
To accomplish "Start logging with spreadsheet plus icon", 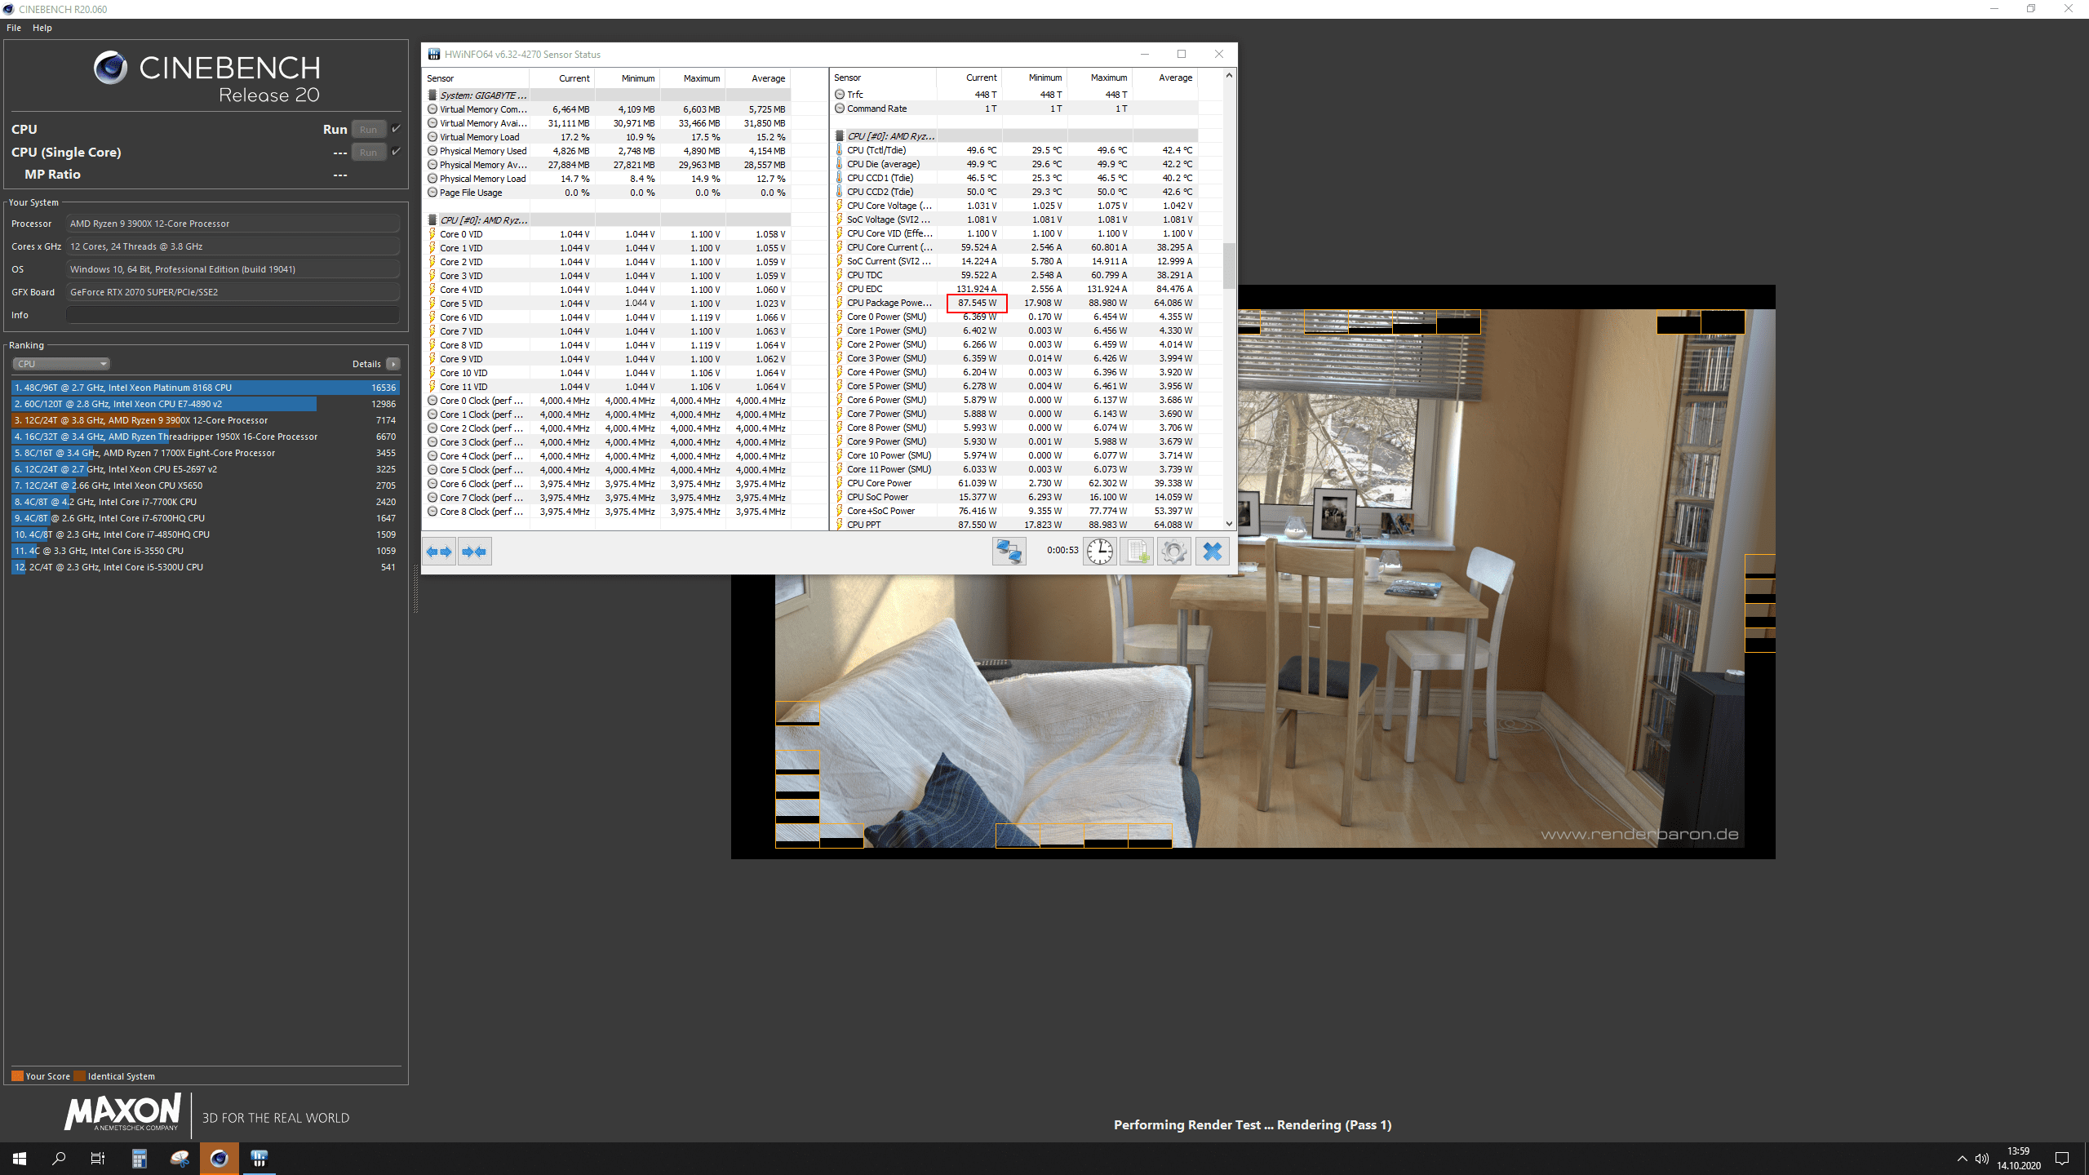I will pyautogui.click(x=1137, y=552).
